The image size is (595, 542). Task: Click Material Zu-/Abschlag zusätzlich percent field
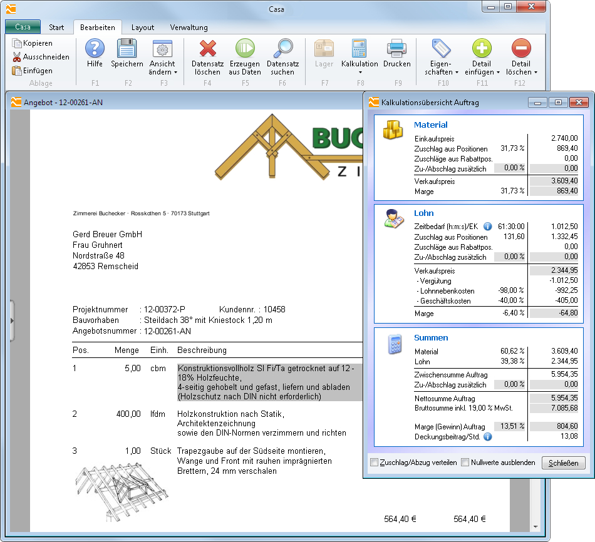[x=510, y=168]
